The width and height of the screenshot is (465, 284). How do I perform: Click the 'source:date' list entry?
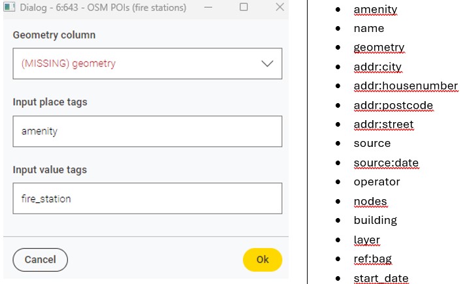pyautogui.click(x=386, y=163)
